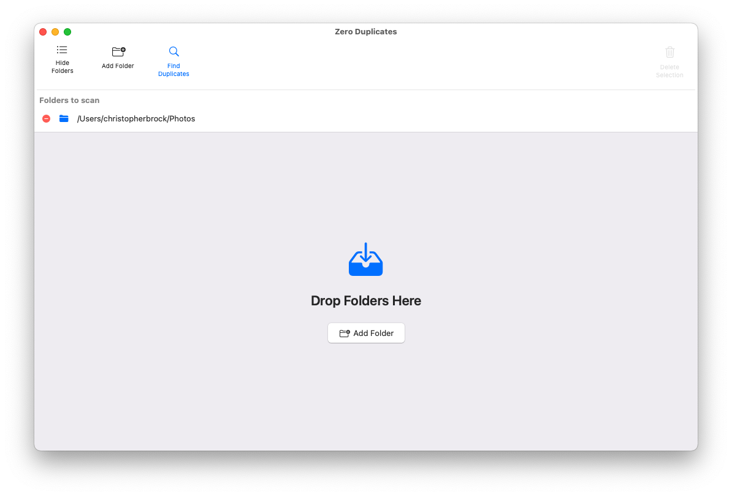Click the folder icon inside the centered Add Folder button
Viewport: 732px width, 496px height.
pyautogui.click(x=345, y=333)
